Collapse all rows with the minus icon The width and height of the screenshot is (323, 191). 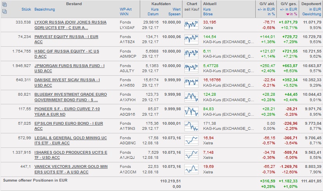pyautogui.click(x=4, y=11)
